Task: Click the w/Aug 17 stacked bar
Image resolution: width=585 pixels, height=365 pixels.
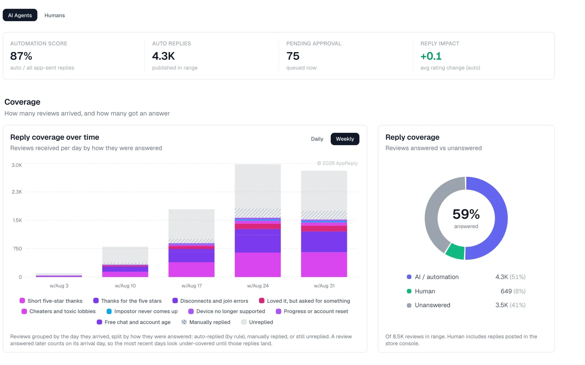Action: point(192,243)
